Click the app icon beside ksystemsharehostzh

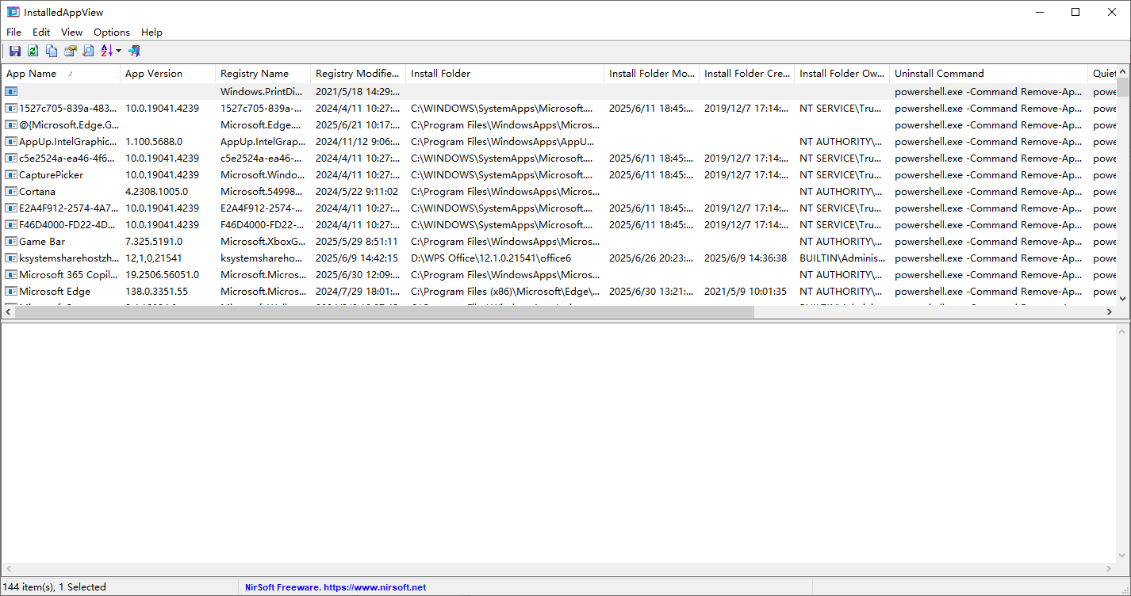click(11, 258)
